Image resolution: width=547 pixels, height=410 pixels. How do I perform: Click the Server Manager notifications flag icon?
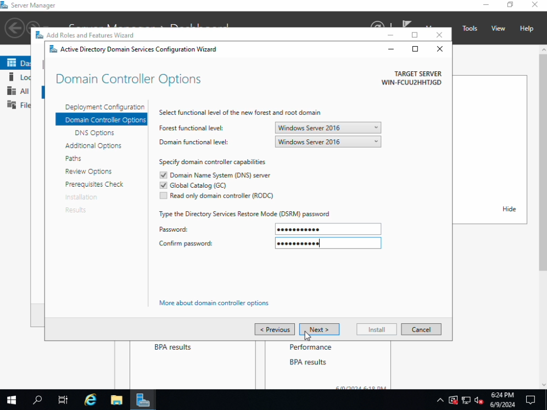pyautogui.click(x=407, y=24)
